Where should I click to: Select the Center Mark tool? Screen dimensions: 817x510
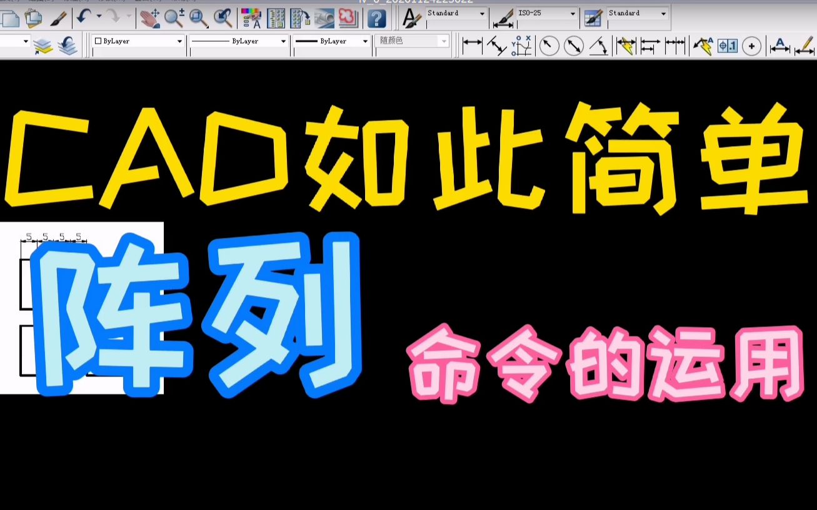click(x=752, y=46)
